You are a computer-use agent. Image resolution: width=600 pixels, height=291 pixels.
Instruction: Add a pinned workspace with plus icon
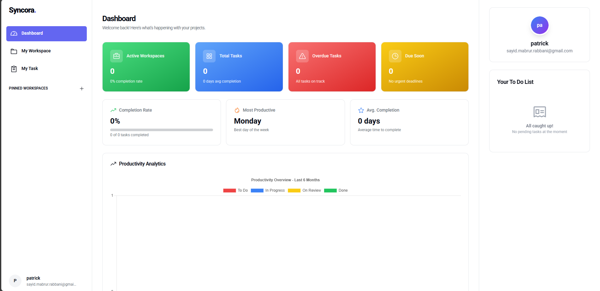(x=82, y=89)
